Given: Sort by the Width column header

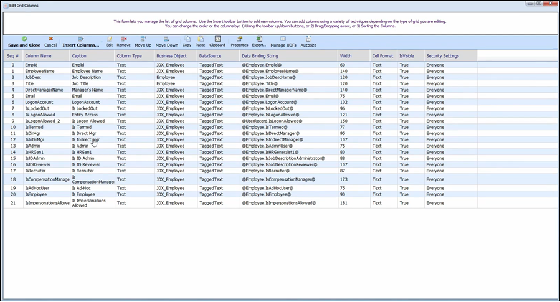Looking at the screenshot, I should 346,56.
